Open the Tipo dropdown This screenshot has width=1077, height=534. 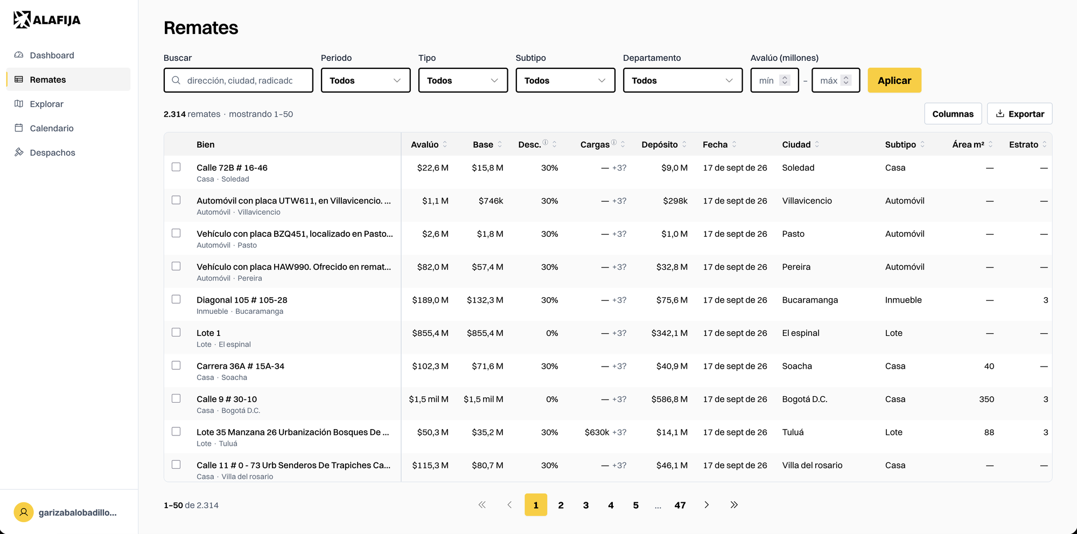click(x=463, y=80)
